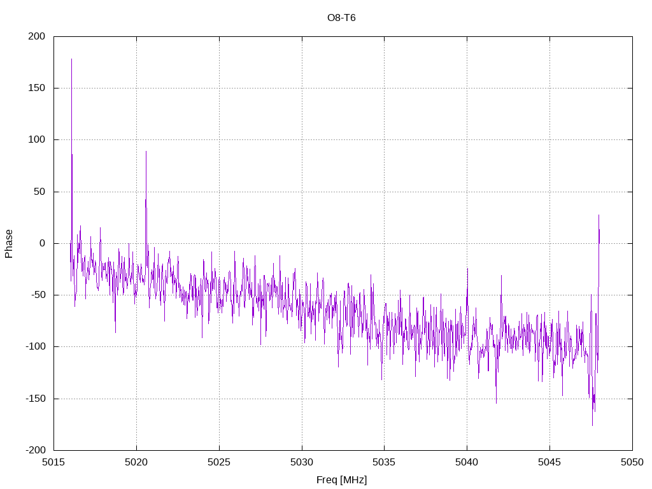
Task: Click x-axis tick label 5050
Action: 632,462
